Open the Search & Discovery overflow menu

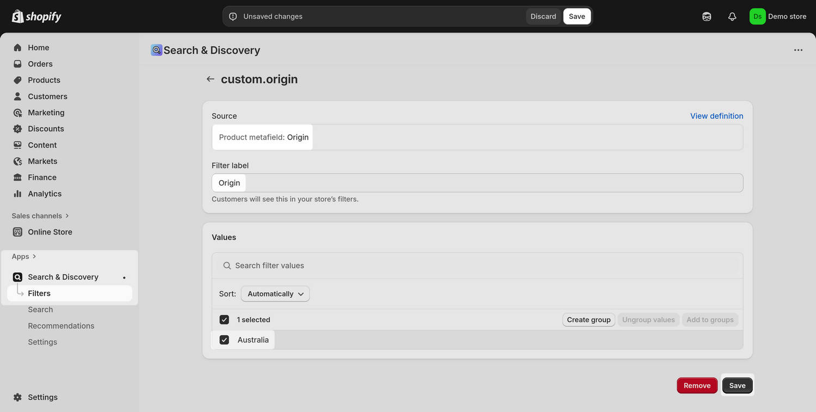click(798, 50)
